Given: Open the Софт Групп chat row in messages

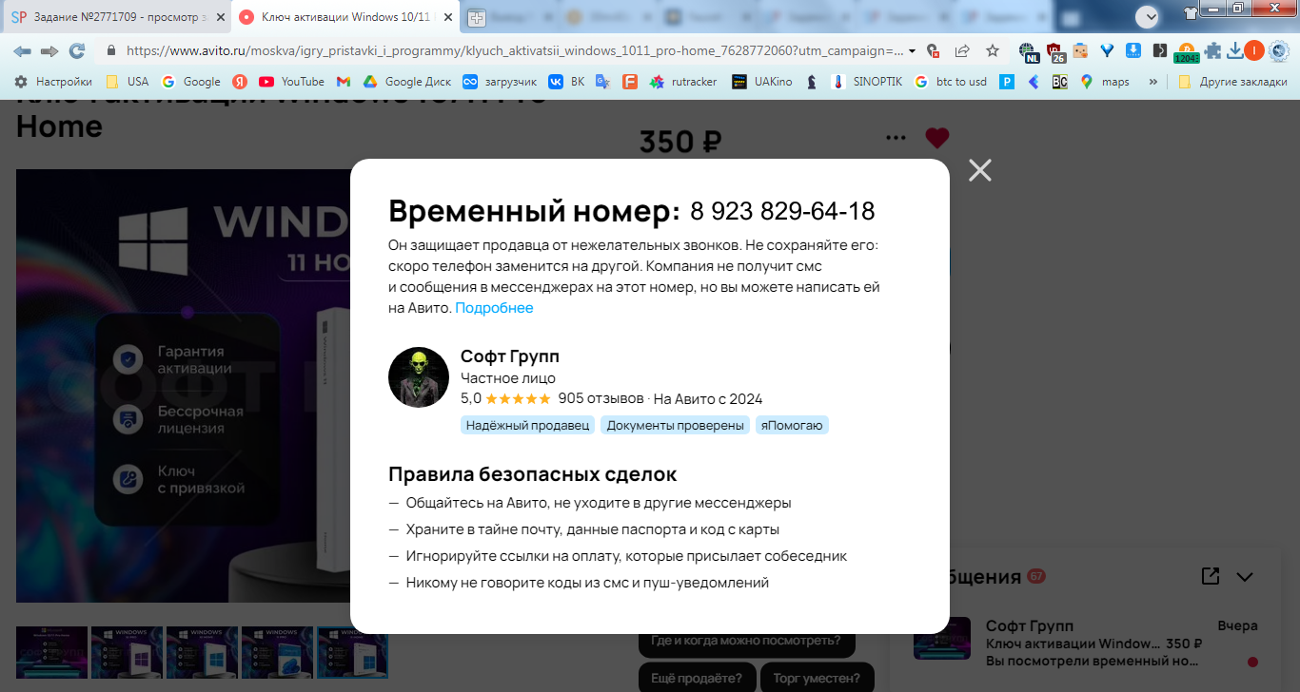Looking at the screenshot, I should [x=1086, y=643].
